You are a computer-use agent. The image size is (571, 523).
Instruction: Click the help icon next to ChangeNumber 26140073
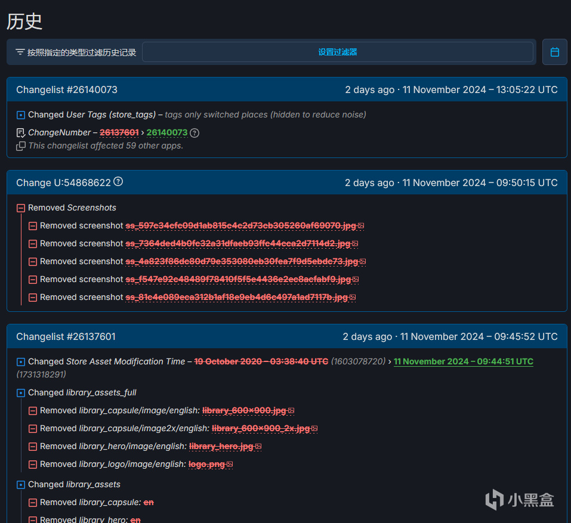[195, 133]
